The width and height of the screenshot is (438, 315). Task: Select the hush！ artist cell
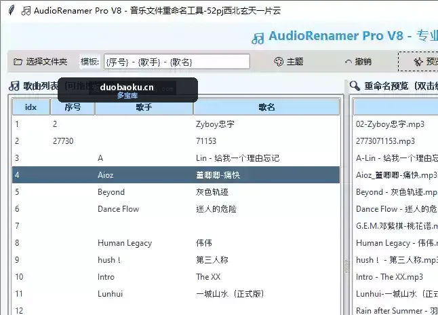109,260
